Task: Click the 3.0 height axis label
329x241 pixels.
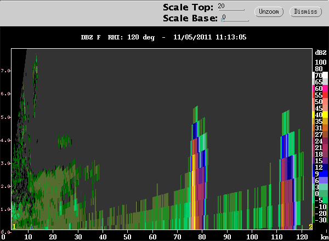Action: [x=5, y=163]
